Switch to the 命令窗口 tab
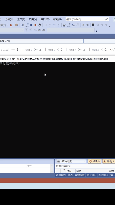 (x=91, y=175)
